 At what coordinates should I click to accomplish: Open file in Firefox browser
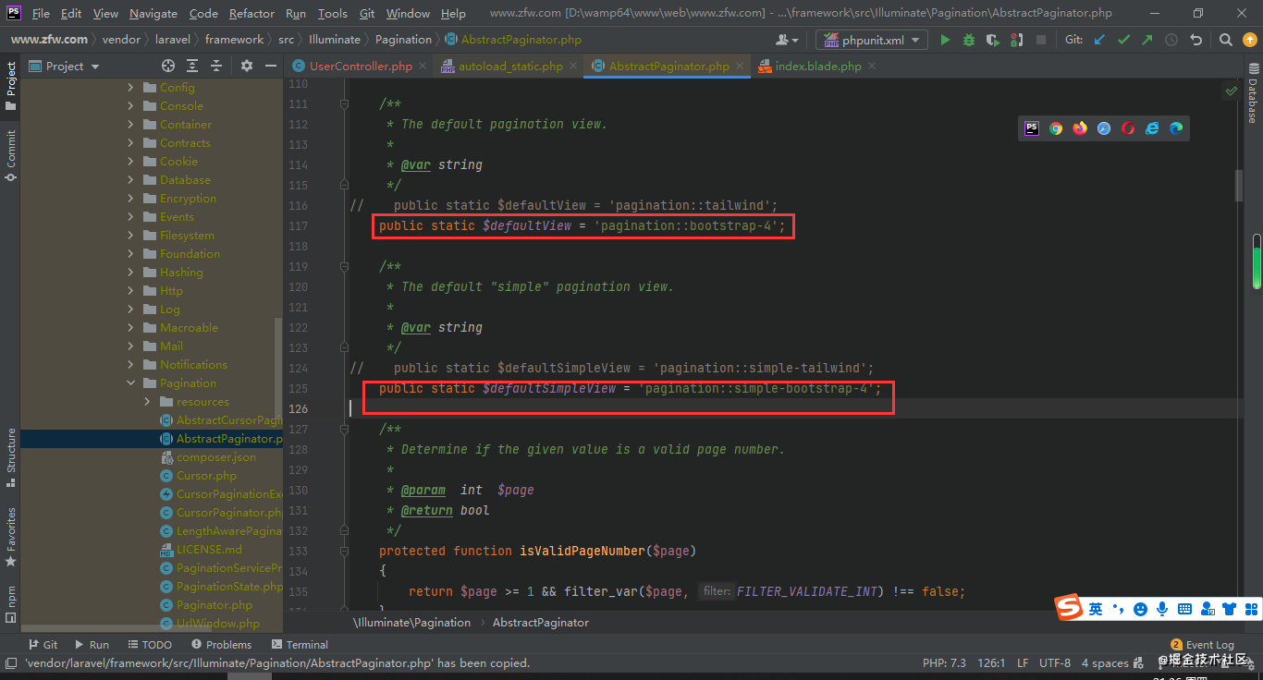click(x=1080, y=128)
